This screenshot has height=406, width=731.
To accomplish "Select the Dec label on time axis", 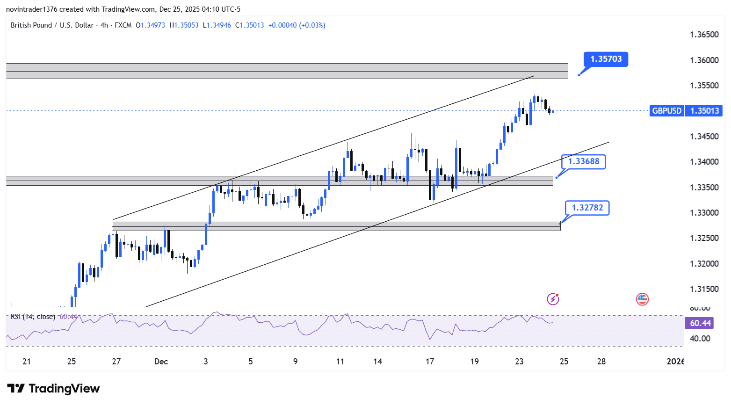I will (161, 362).
